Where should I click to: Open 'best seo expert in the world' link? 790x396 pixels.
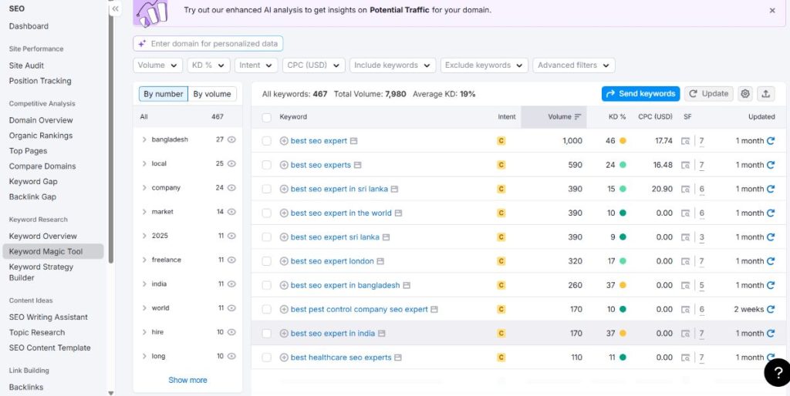[341, 213]
